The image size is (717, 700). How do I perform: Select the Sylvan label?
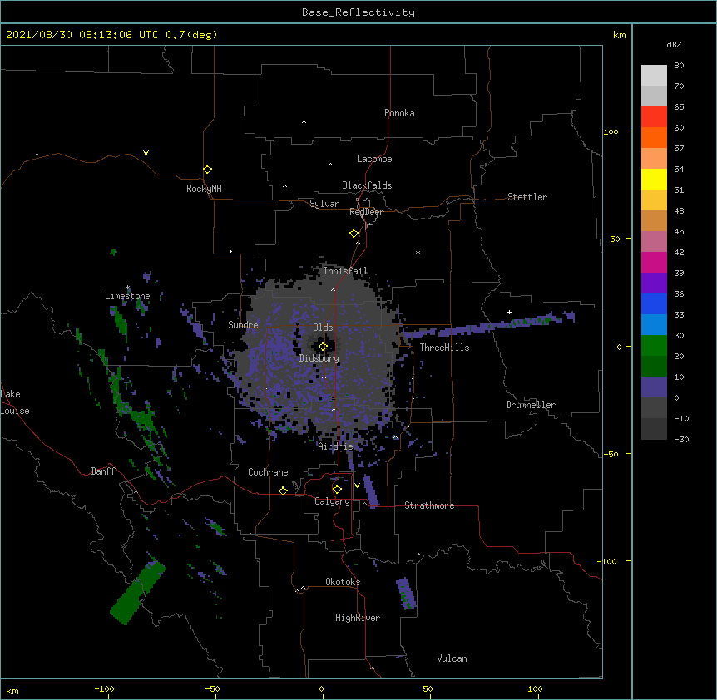coord(324,204)
